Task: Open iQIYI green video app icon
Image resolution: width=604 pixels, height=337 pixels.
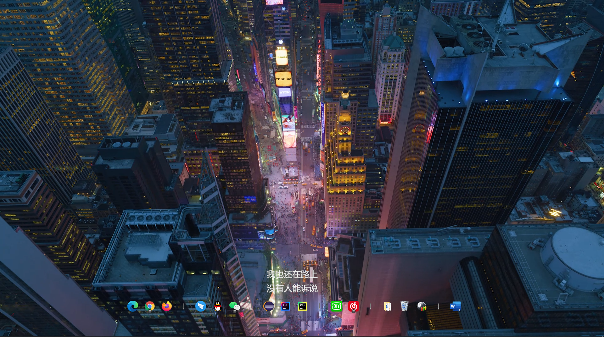Action: [x=337, y=306]
